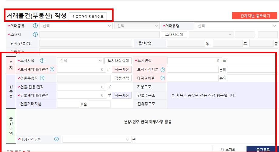Click 거래물건(부동산) 작성 heading
Viewport: 279px width, 152px height.
click(36, 16)
